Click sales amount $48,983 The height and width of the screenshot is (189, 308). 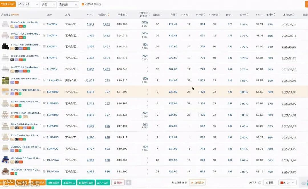point(122,24)
